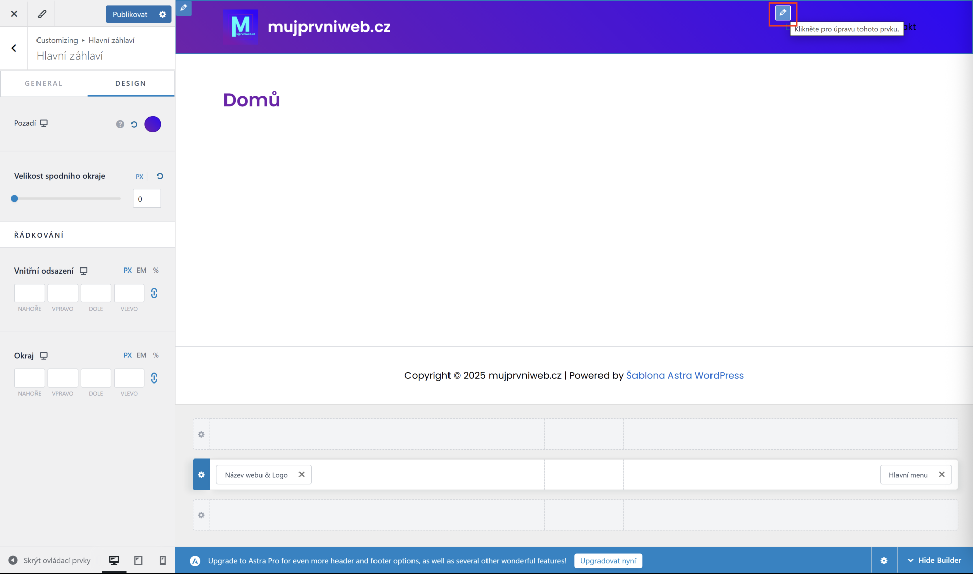Switch preview to tablet device
Screen dimensions: 973x574
pos(138,560)
